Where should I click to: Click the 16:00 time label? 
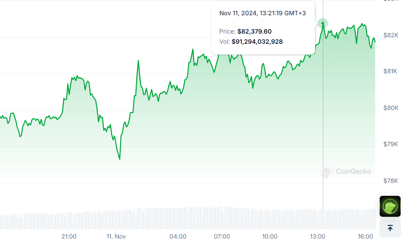(365, 236)
